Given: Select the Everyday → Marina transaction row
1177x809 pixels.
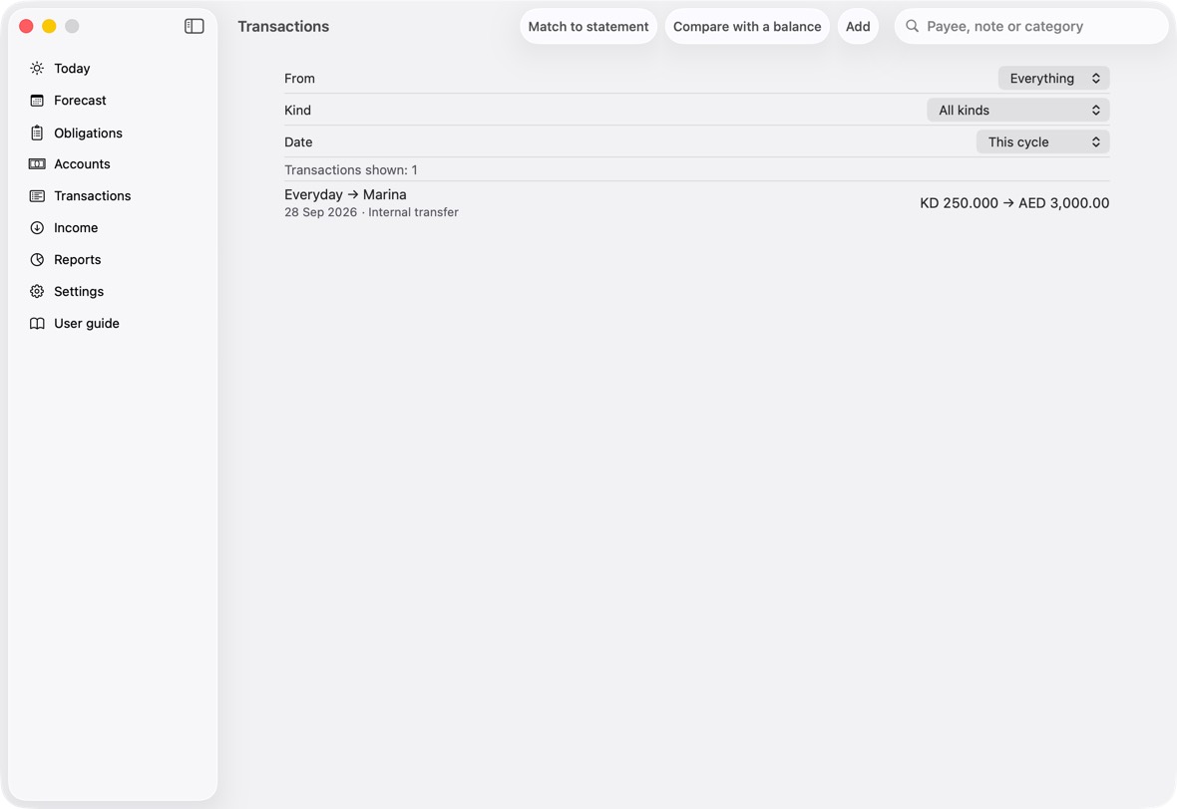Looking at the screenshot, I should pos(696,202).
